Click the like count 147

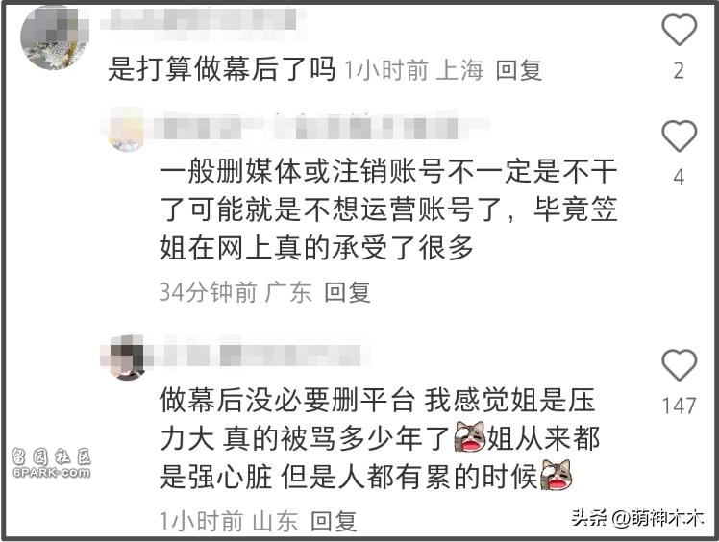pos(679,406)
